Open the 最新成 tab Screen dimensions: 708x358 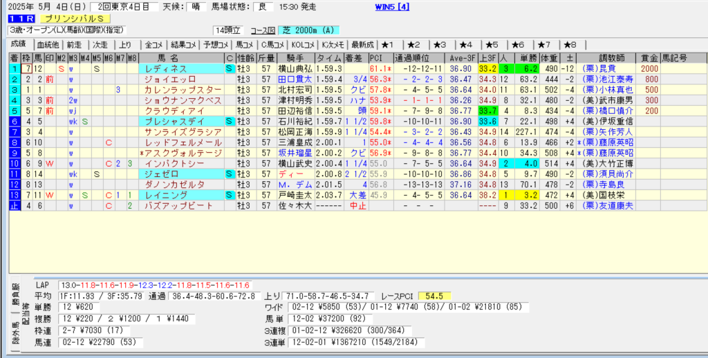[362, 44]
